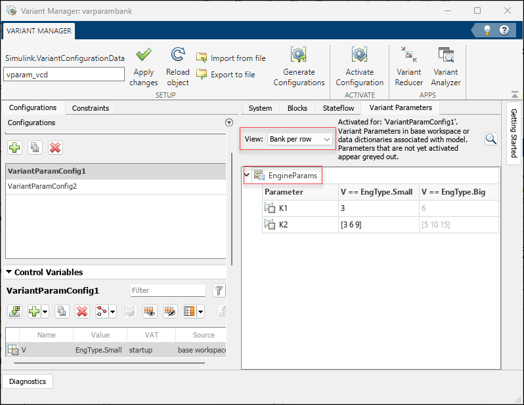This screenshot has width=524, height=405.
Task: Switch to the Stateflow tab
Action: (338, 108)
